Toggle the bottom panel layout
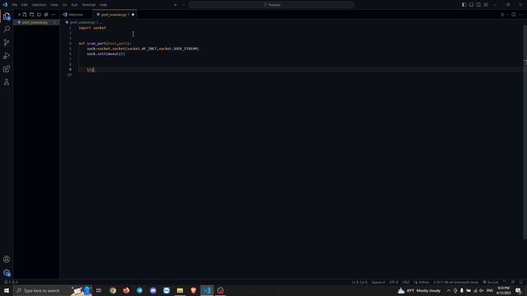The image size is (527, 296). pos(471,5)
